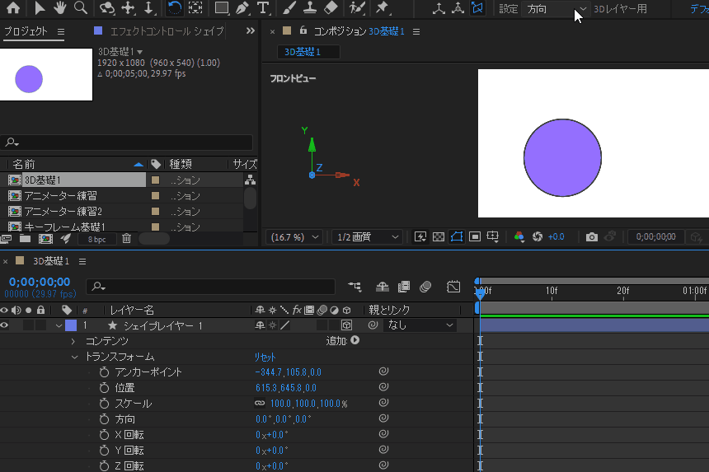Open the timeline 3D基礎1 panel menu
The height and width of the screenshot is (472, 709).
click(x=82, y=261)
